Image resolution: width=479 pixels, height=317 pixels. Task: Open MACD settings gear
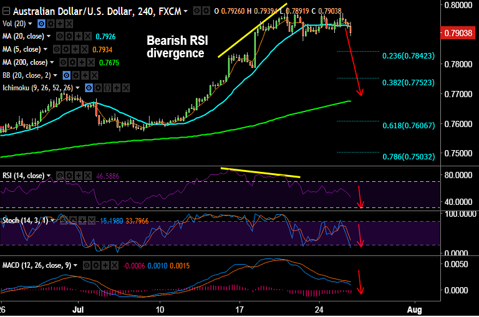96,265
